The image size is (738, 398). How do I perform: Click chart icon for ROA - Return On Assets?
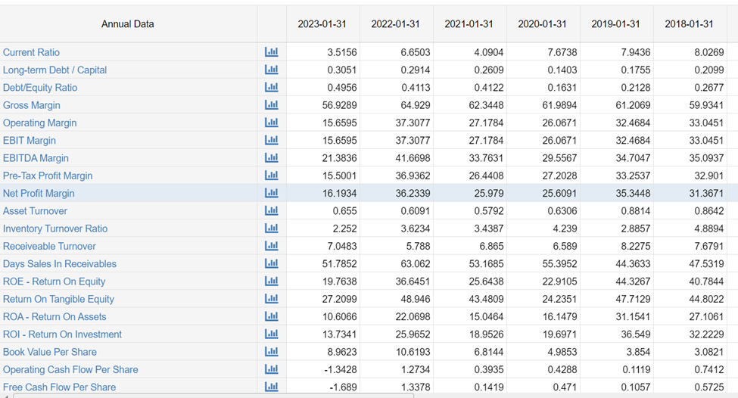[272, 316]
